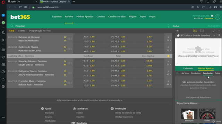Expand important note about transmission delays
This screenshot has height=124, width=222.
[89, 100]
